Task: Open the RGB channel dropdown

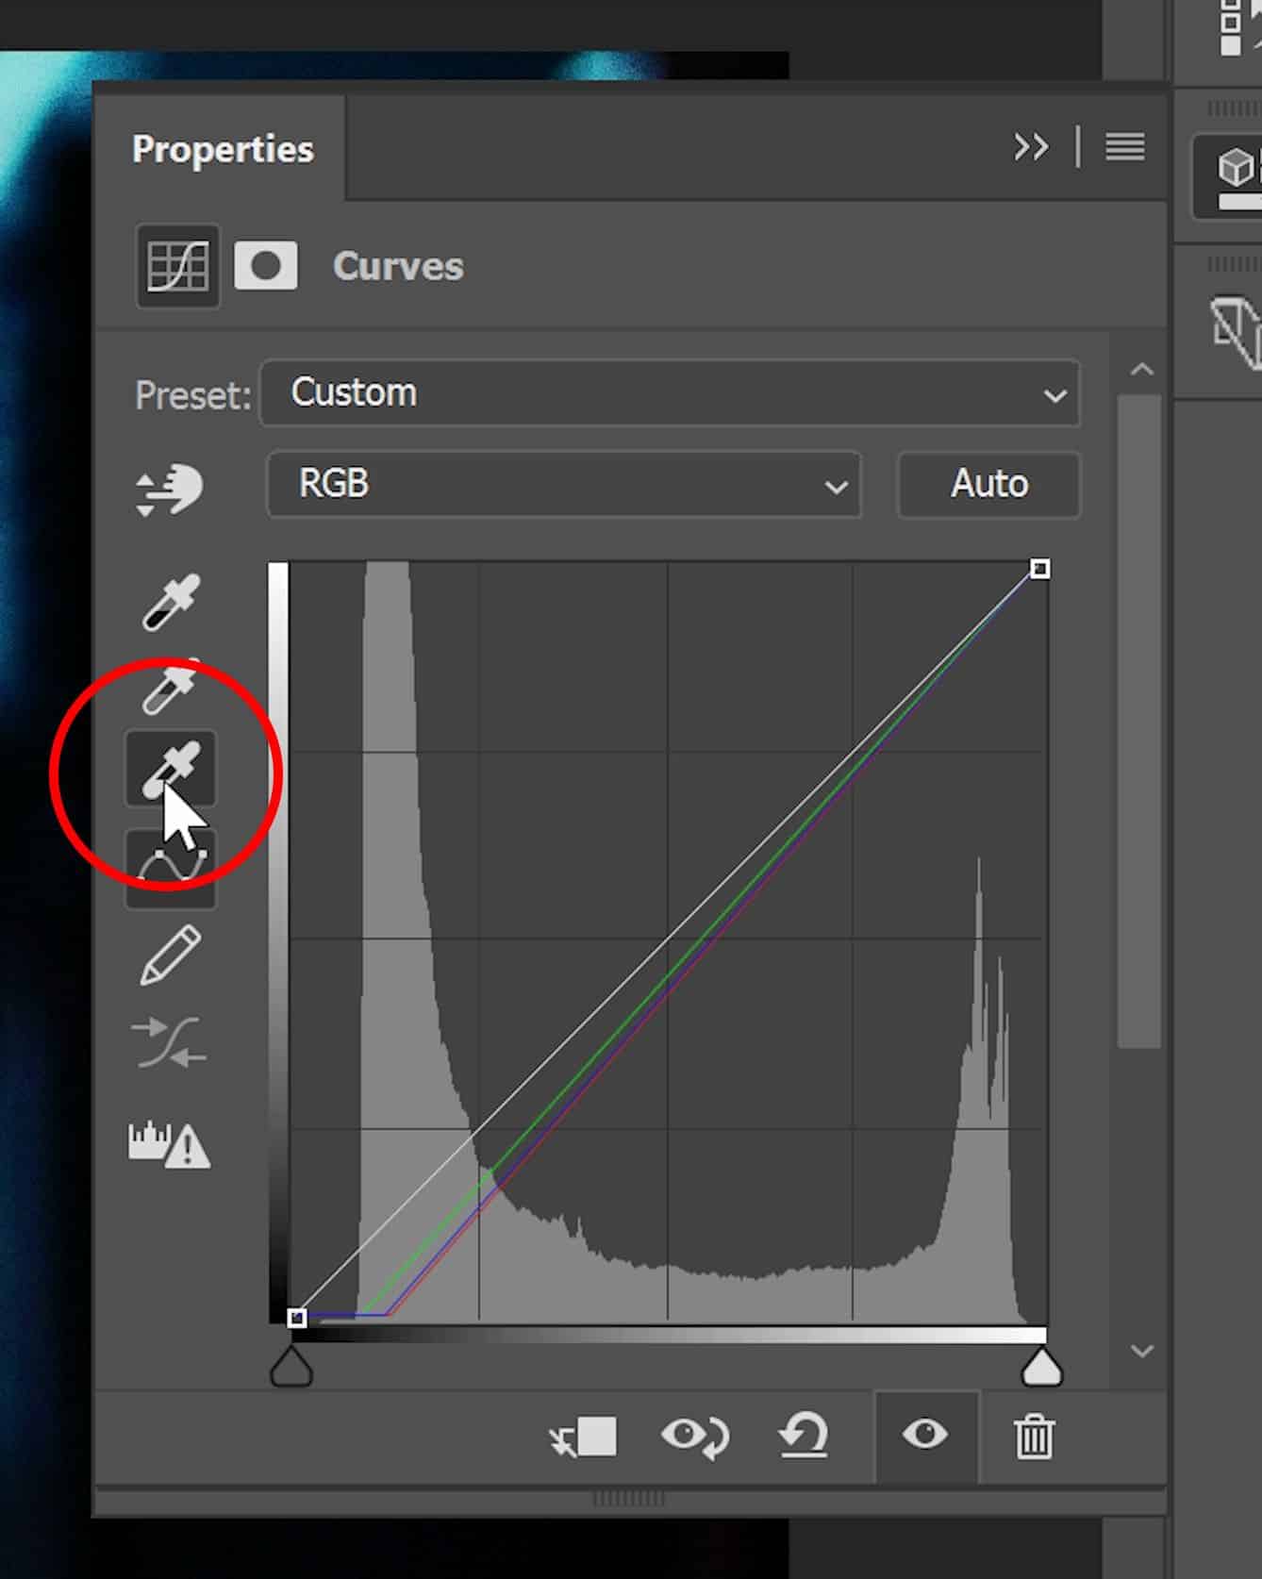Action: [x=565, y=484]
